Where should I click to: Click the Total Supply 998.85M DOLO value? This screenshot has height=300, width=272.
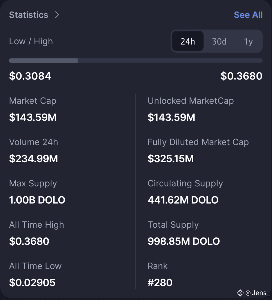pyautogui.click(x=184, y=241)
